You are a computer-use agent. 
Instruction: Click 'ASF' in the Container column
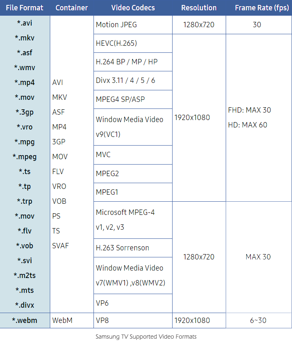[x=58, y=112]
